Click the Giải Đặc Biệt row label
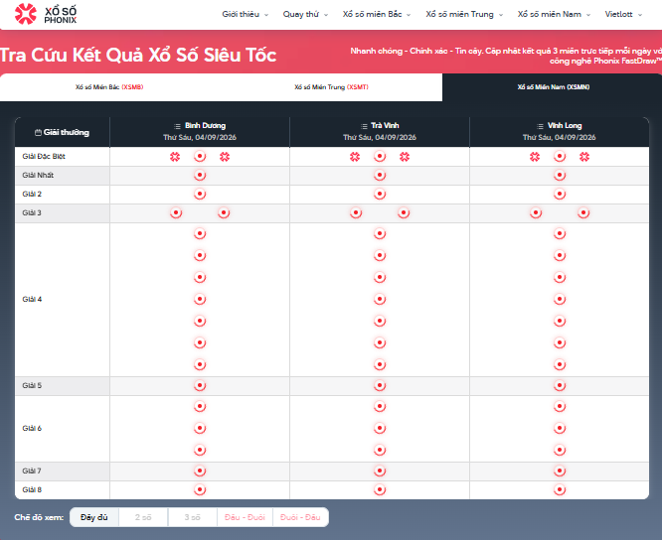 (44, 157)
